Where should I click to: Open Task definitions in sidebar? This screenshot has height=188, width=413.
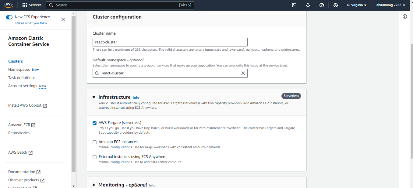[22, 78]
